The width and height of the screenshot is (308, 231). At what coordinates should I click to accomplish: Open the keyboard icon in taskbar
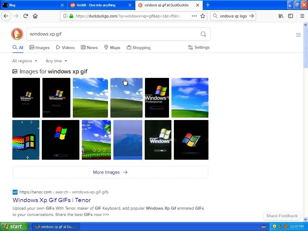click(x=263, y=227)
